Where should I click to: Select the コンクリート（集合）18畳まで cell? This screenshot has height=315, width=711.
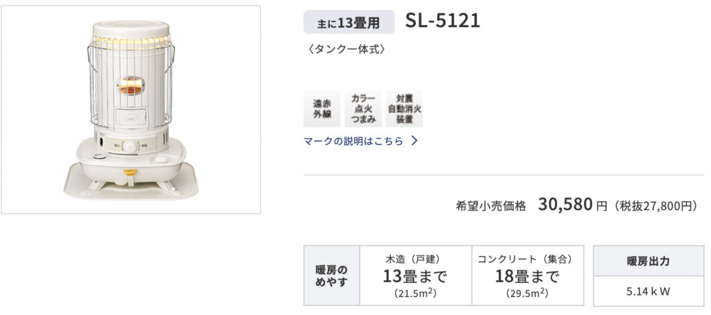[528, 275]
